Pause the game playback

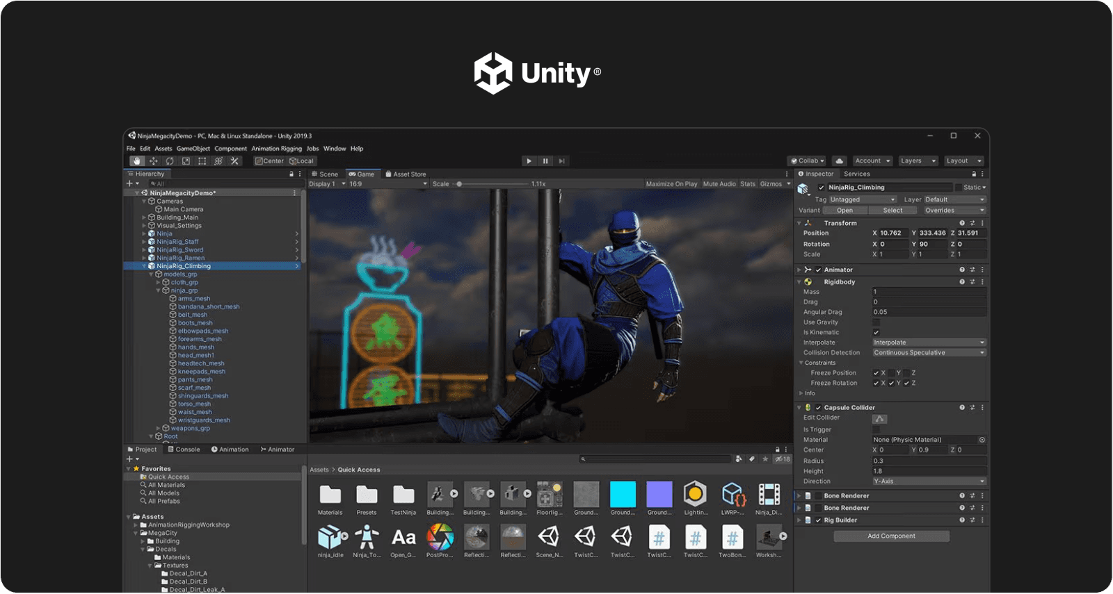pyautogui.click(x=545, y=161)
